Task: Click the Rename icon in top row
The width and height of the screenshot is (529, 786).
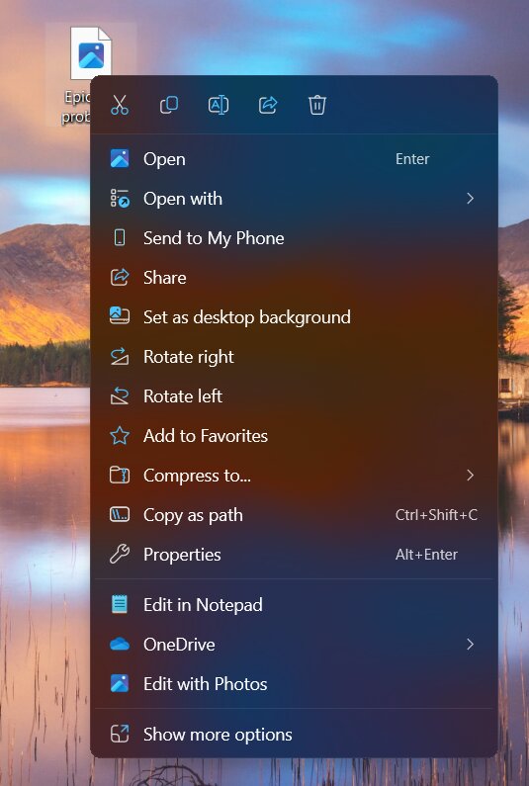Action: point(219,105)
